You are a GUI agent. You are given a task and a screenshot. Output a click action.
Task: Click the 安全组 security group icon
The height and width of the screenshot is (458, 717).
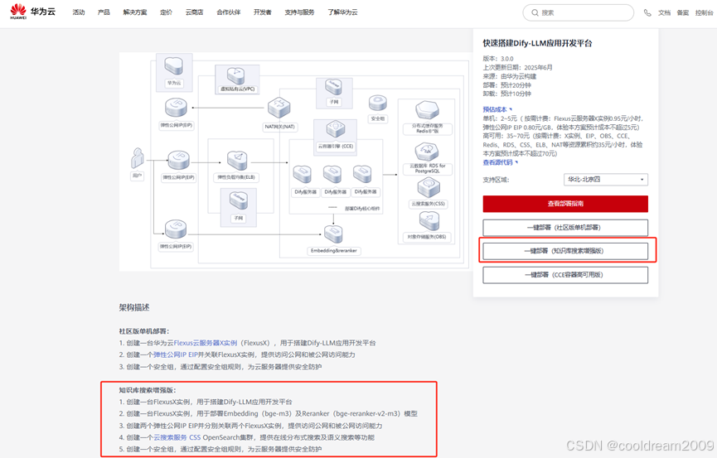(x=378, y=104)
